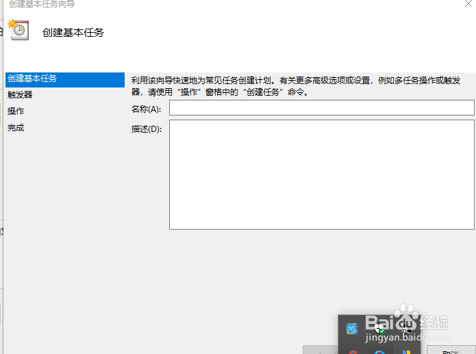Click the 描述(D): label
Screen dimensions: 476x354
147,129
